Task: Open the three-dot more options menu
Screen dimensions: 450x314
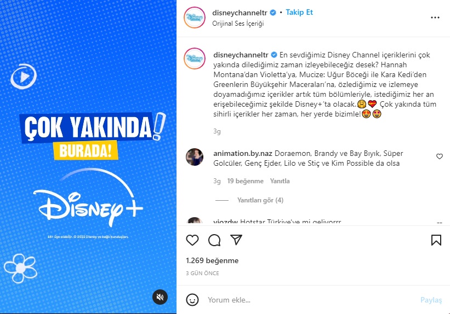Action: click(x=435, y=18)
